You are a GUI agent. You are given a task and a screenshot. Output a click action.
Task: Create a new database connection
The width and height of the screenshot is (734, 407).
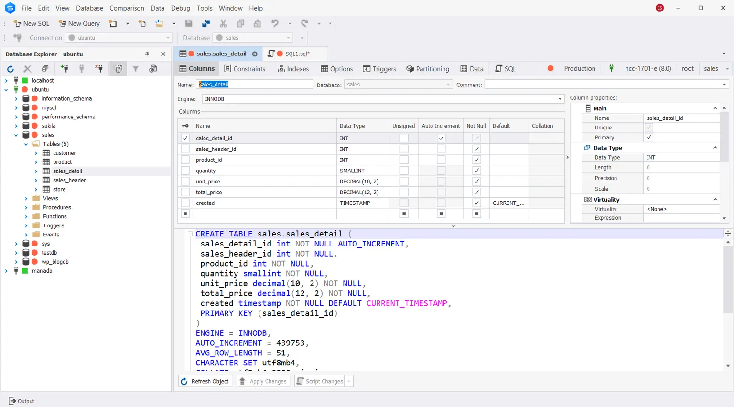click(65, 69)
